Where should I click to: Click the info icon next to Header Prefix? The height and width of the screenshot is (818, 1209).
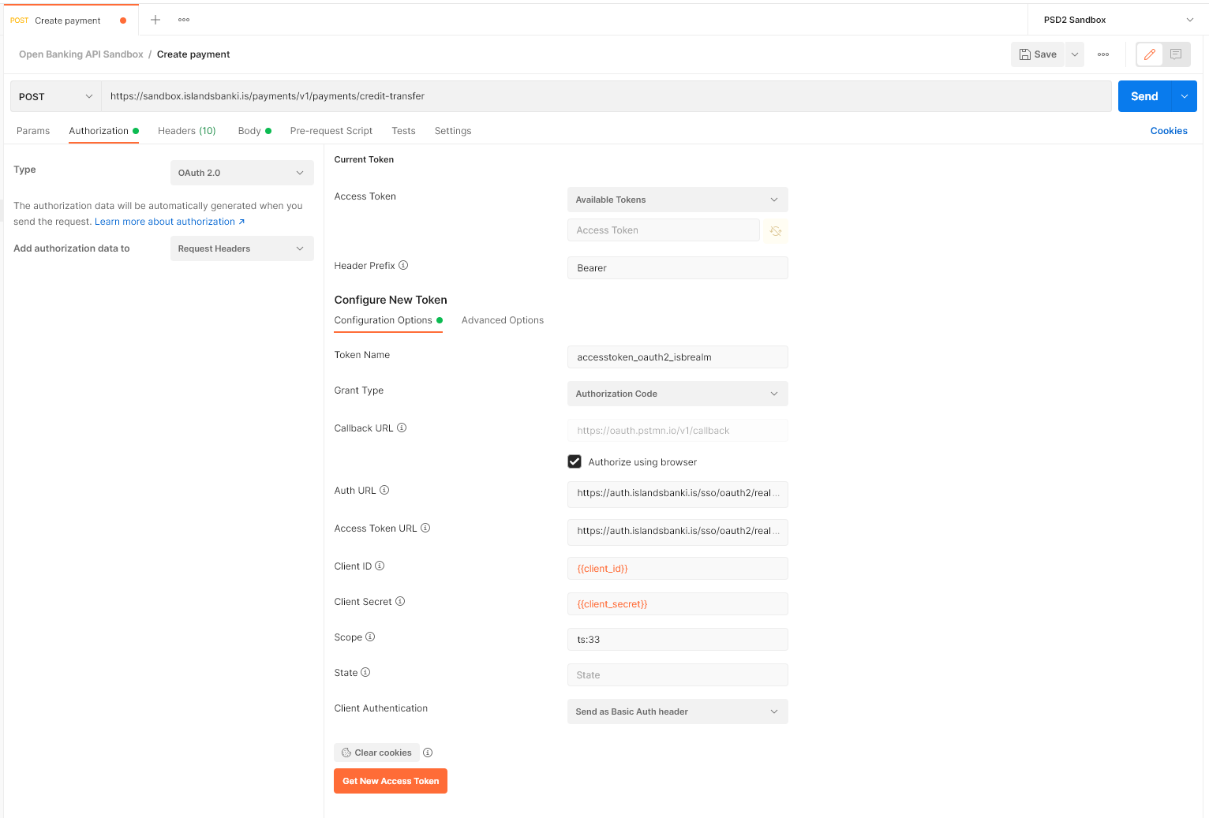[403, 266]
